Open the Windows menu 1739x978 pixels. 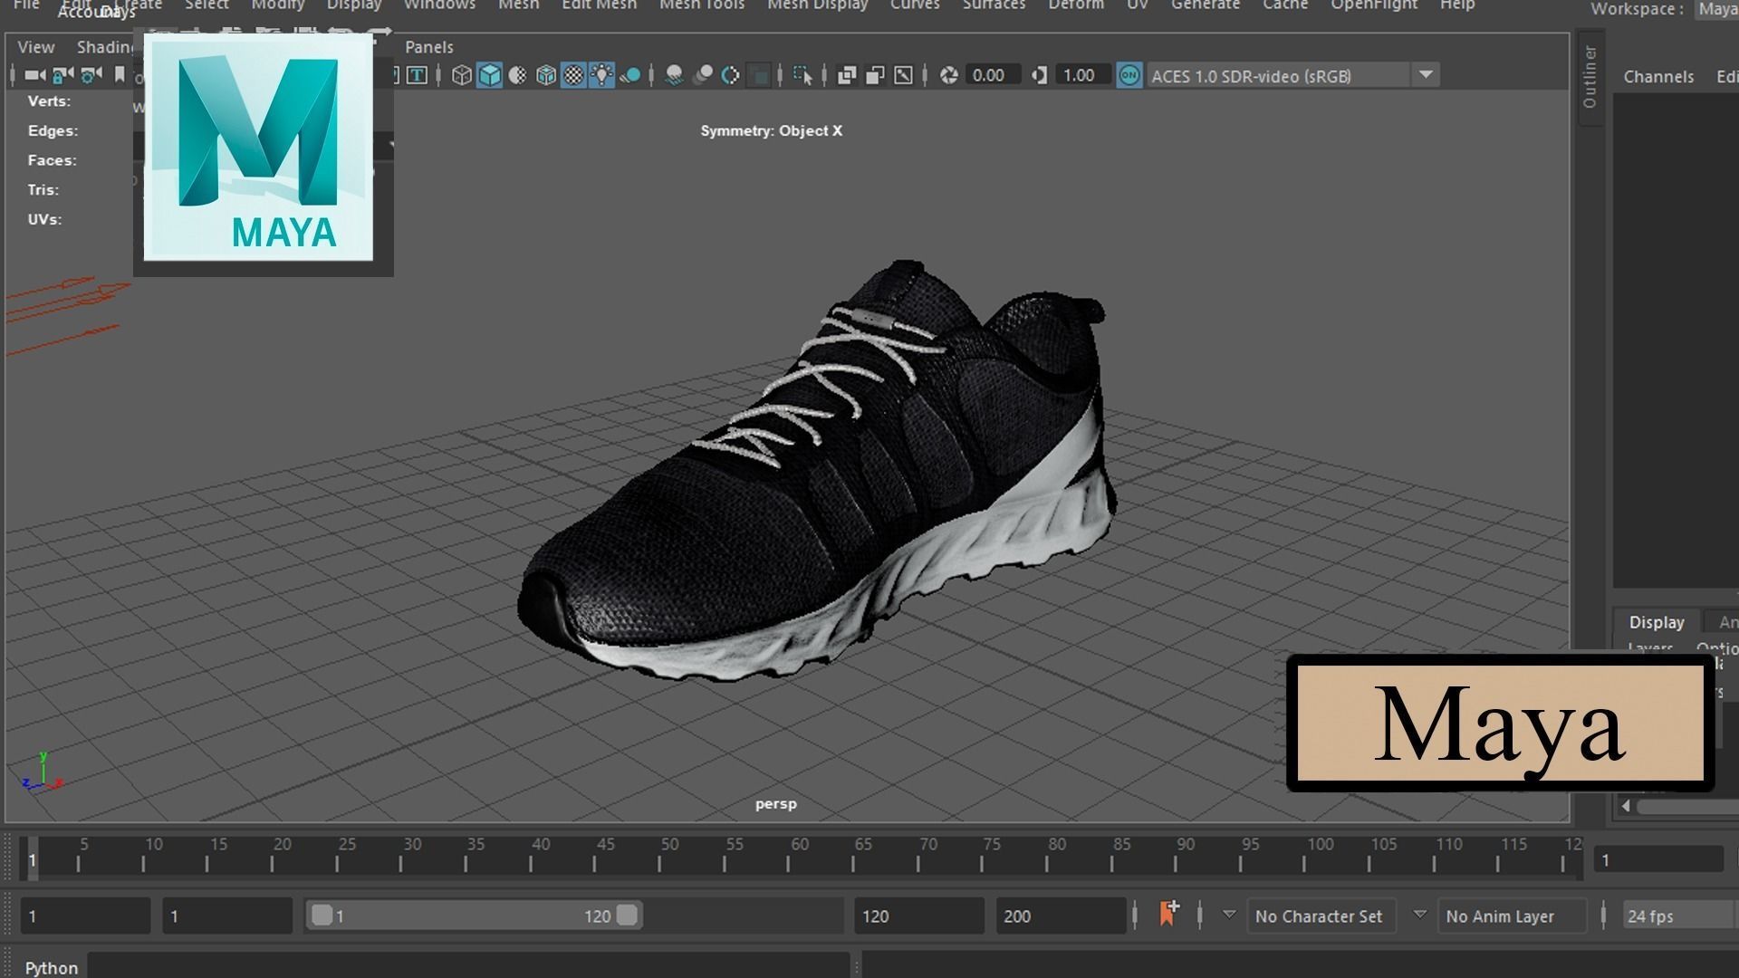click(x=439, y=5)
